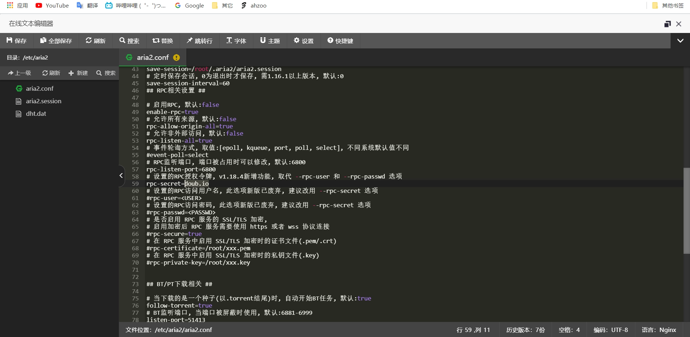This screenshot has width=690, height=337.
Task: View shortcuts with the 快捷键 icon
Action: pos(340,41)
